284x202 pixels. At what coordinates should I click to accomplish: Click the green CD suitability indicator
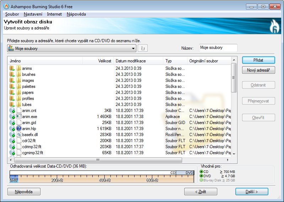click(x=201, y=172)
